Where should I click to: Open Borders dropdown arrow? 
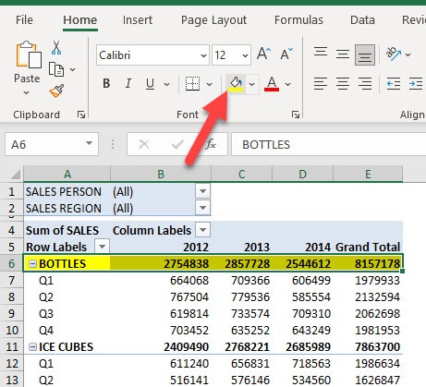(x=209, y=84)
